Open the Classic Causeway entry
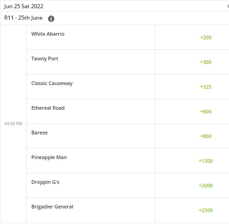This screenshot has width=229, height=224. (52, 83)
